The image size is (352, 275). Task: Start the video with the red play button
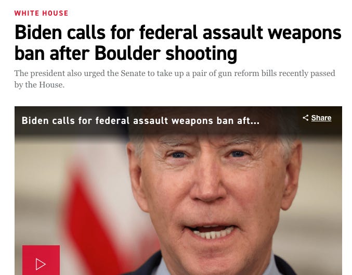click(41, 260)
